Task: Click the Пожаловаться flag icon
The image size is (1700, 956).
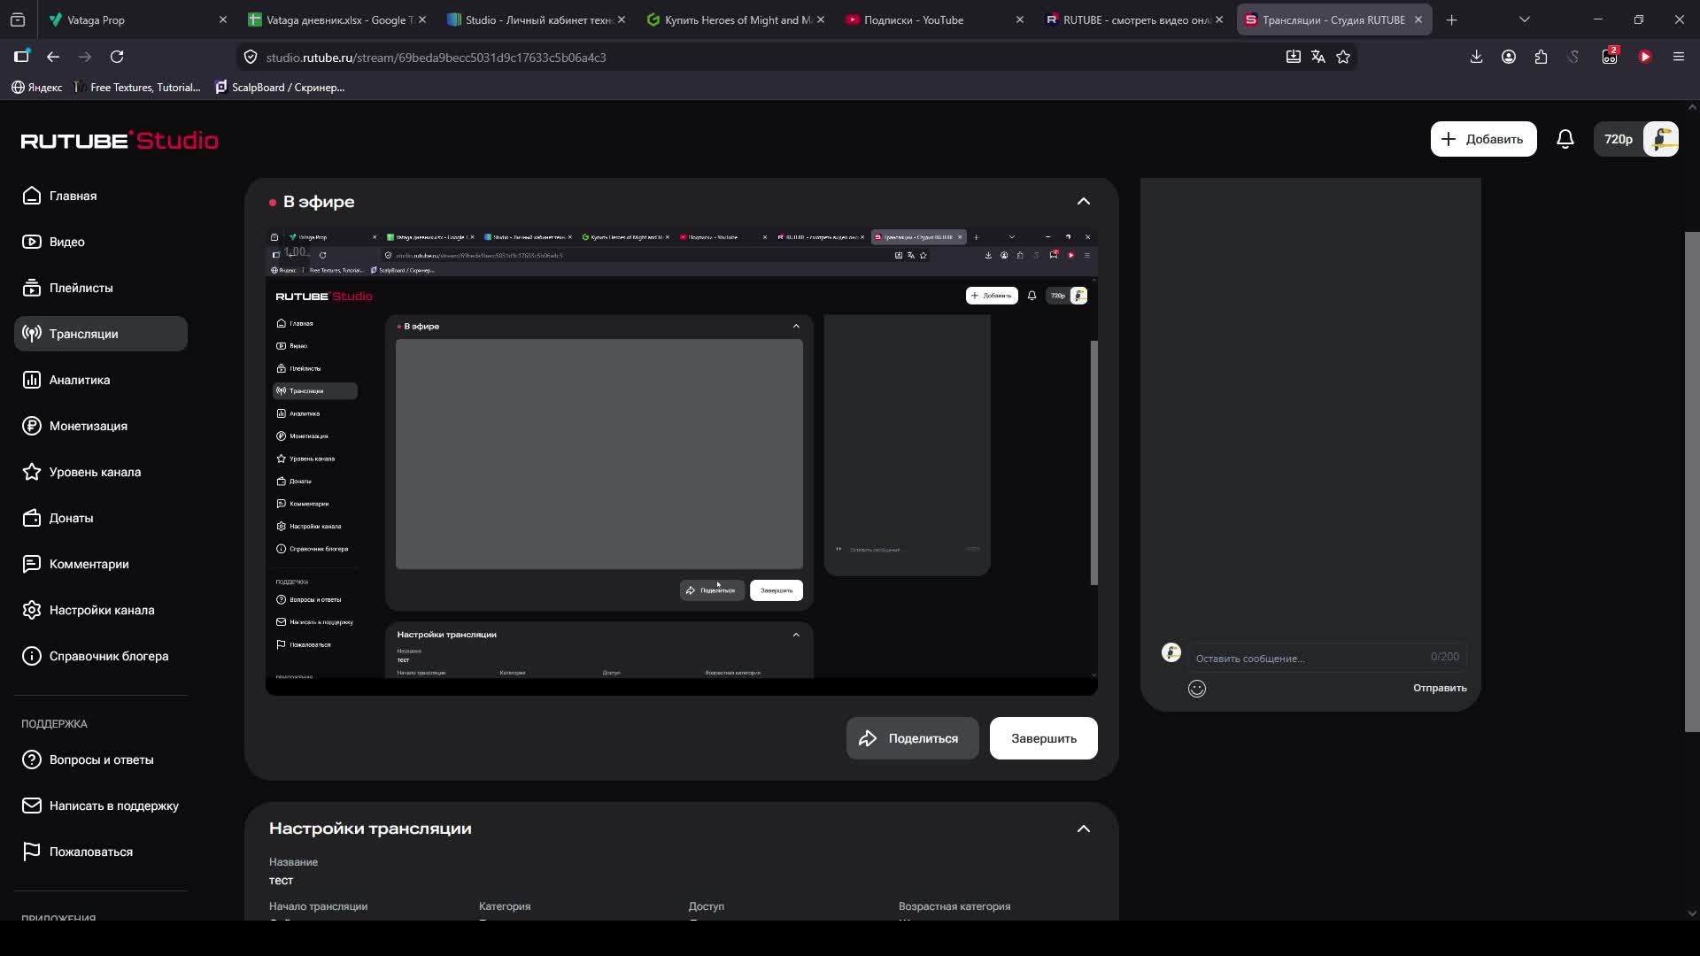Action: click(32, 852)
